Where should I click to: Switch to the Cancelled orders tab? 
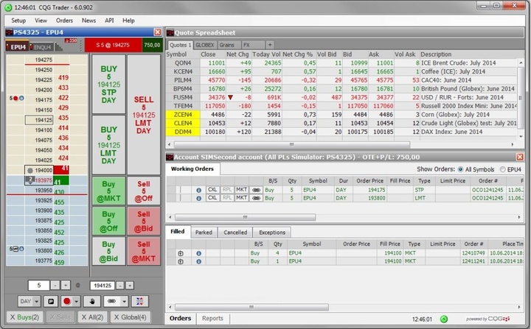point(235,233)
